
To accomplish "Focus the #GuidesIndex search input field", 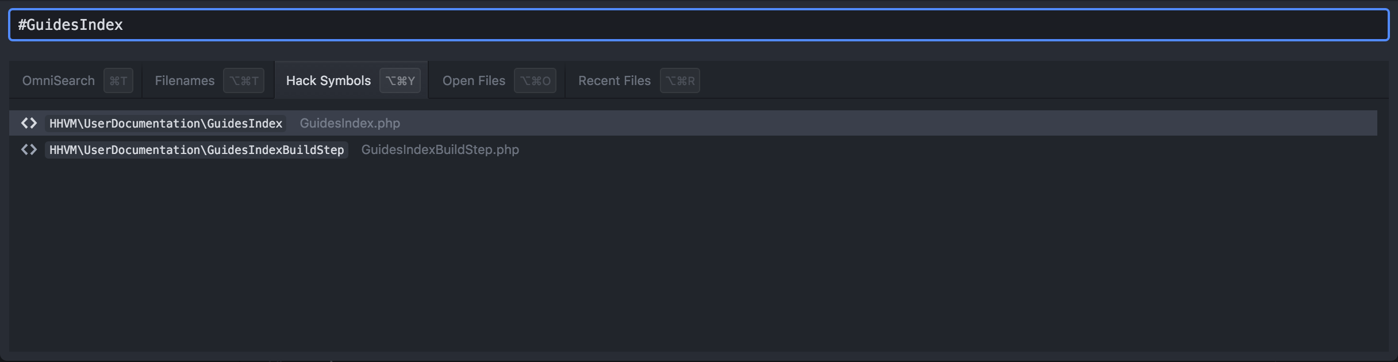I will 698,25.
